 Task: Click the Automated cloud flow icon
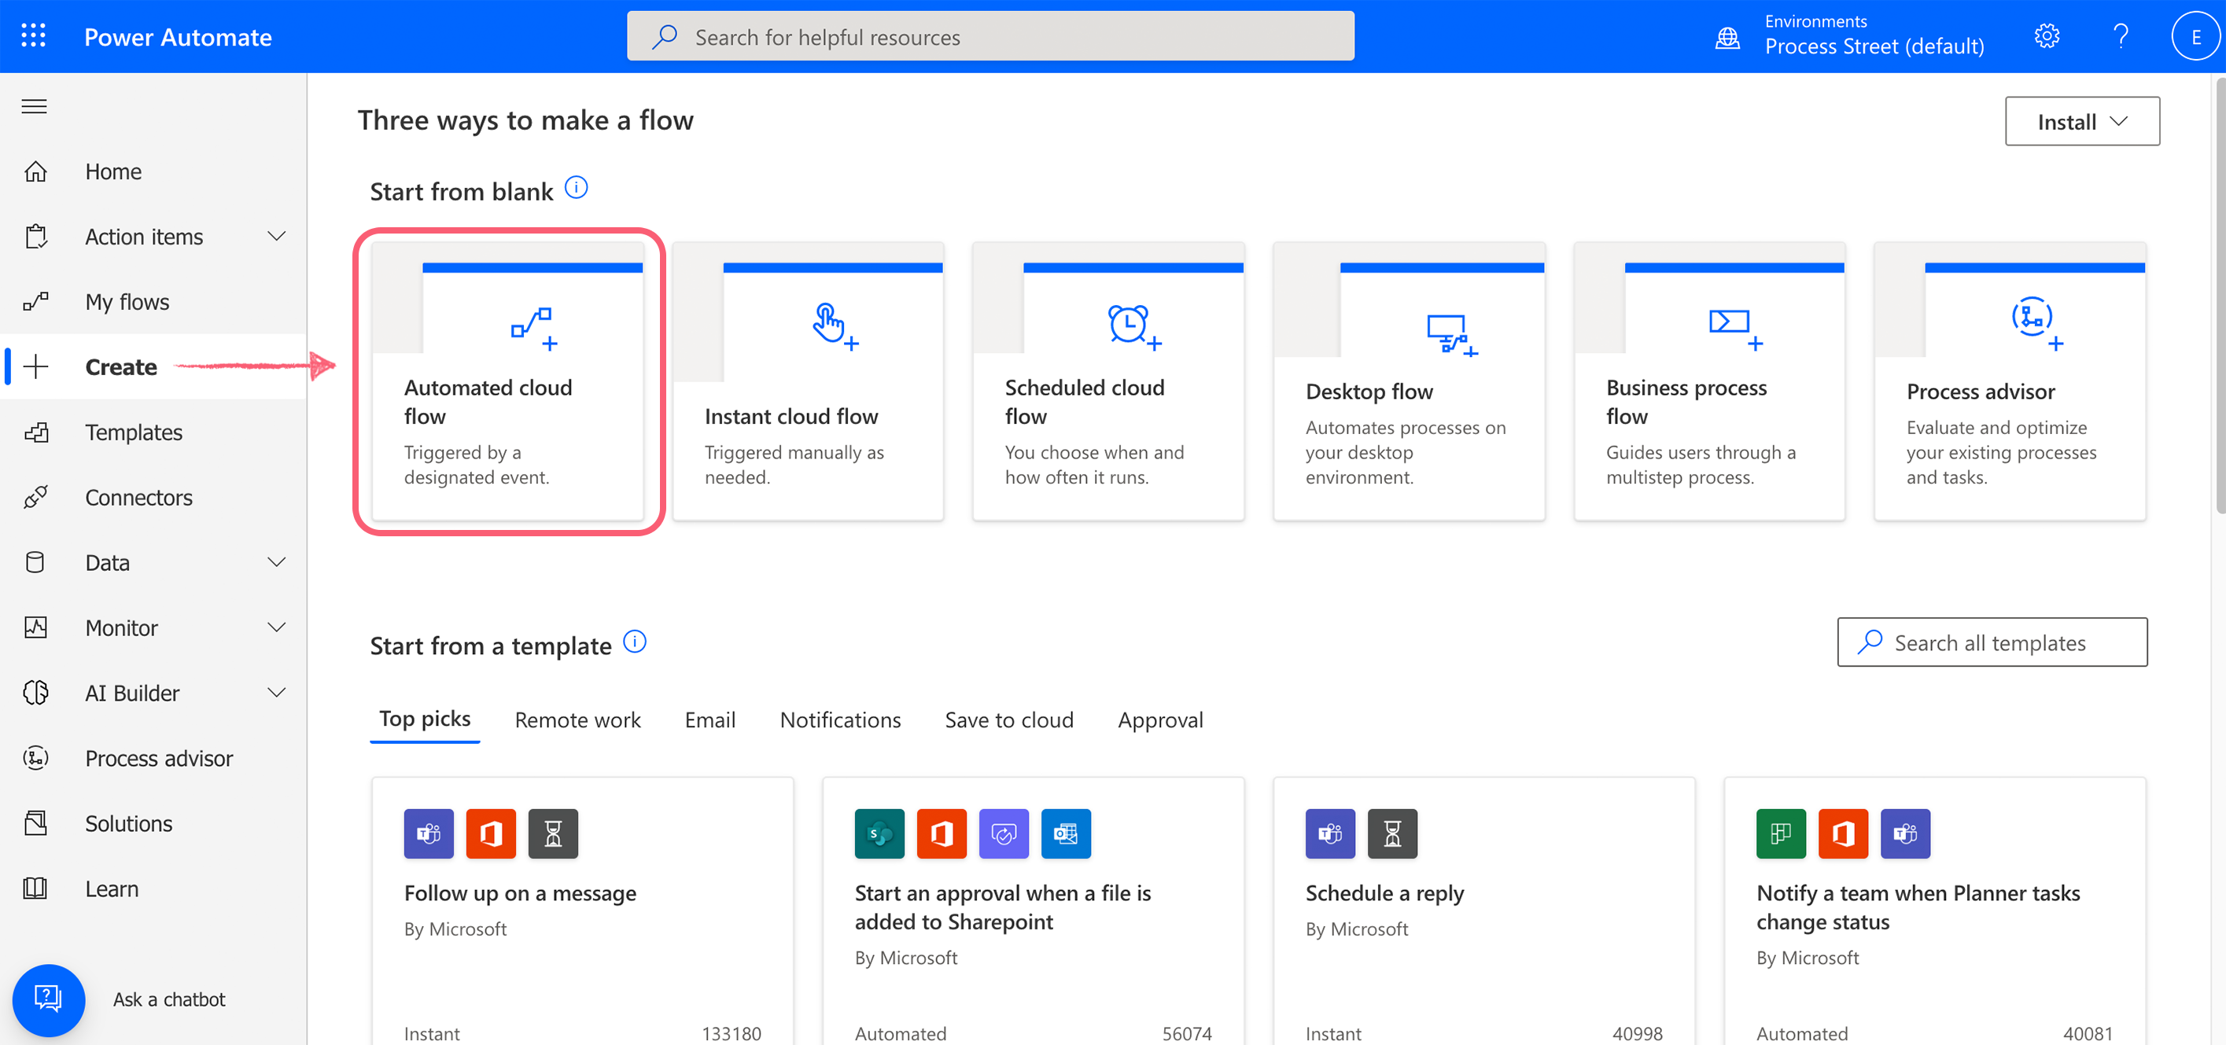point(533,328)
